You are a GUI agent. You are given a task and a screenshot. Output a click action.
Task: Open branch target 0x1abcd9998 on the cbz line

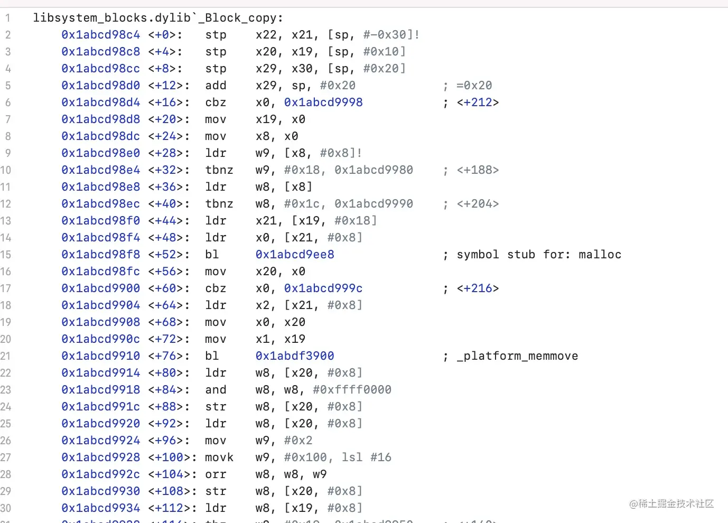tap(323, 102)
